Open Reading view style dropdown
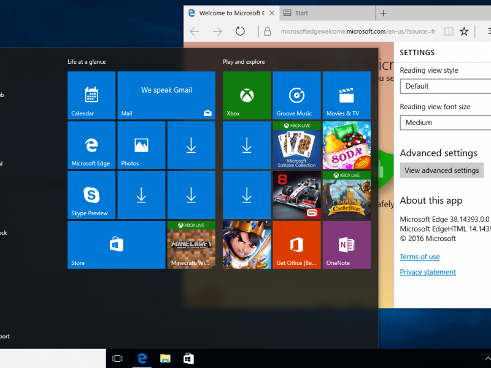This screenshot has height=368, width=491. 446,86
